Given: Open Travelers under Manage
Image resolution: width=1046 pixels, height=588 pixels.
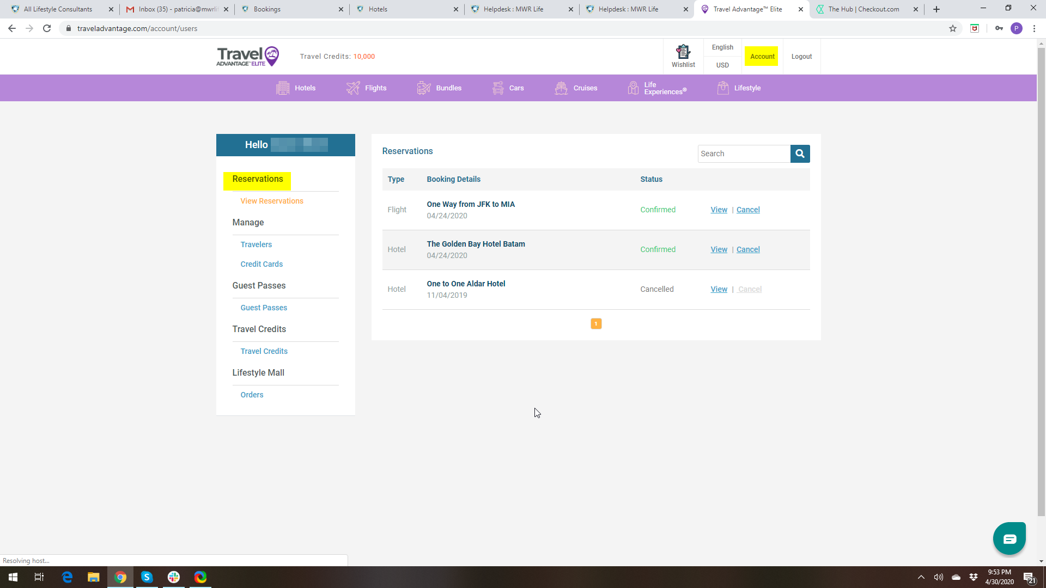Looking at the screenshot, I should click(256, 244).
